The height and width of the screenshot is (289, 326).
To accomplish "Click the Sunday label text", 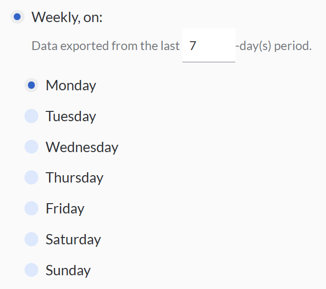I will tap(68, 270).
